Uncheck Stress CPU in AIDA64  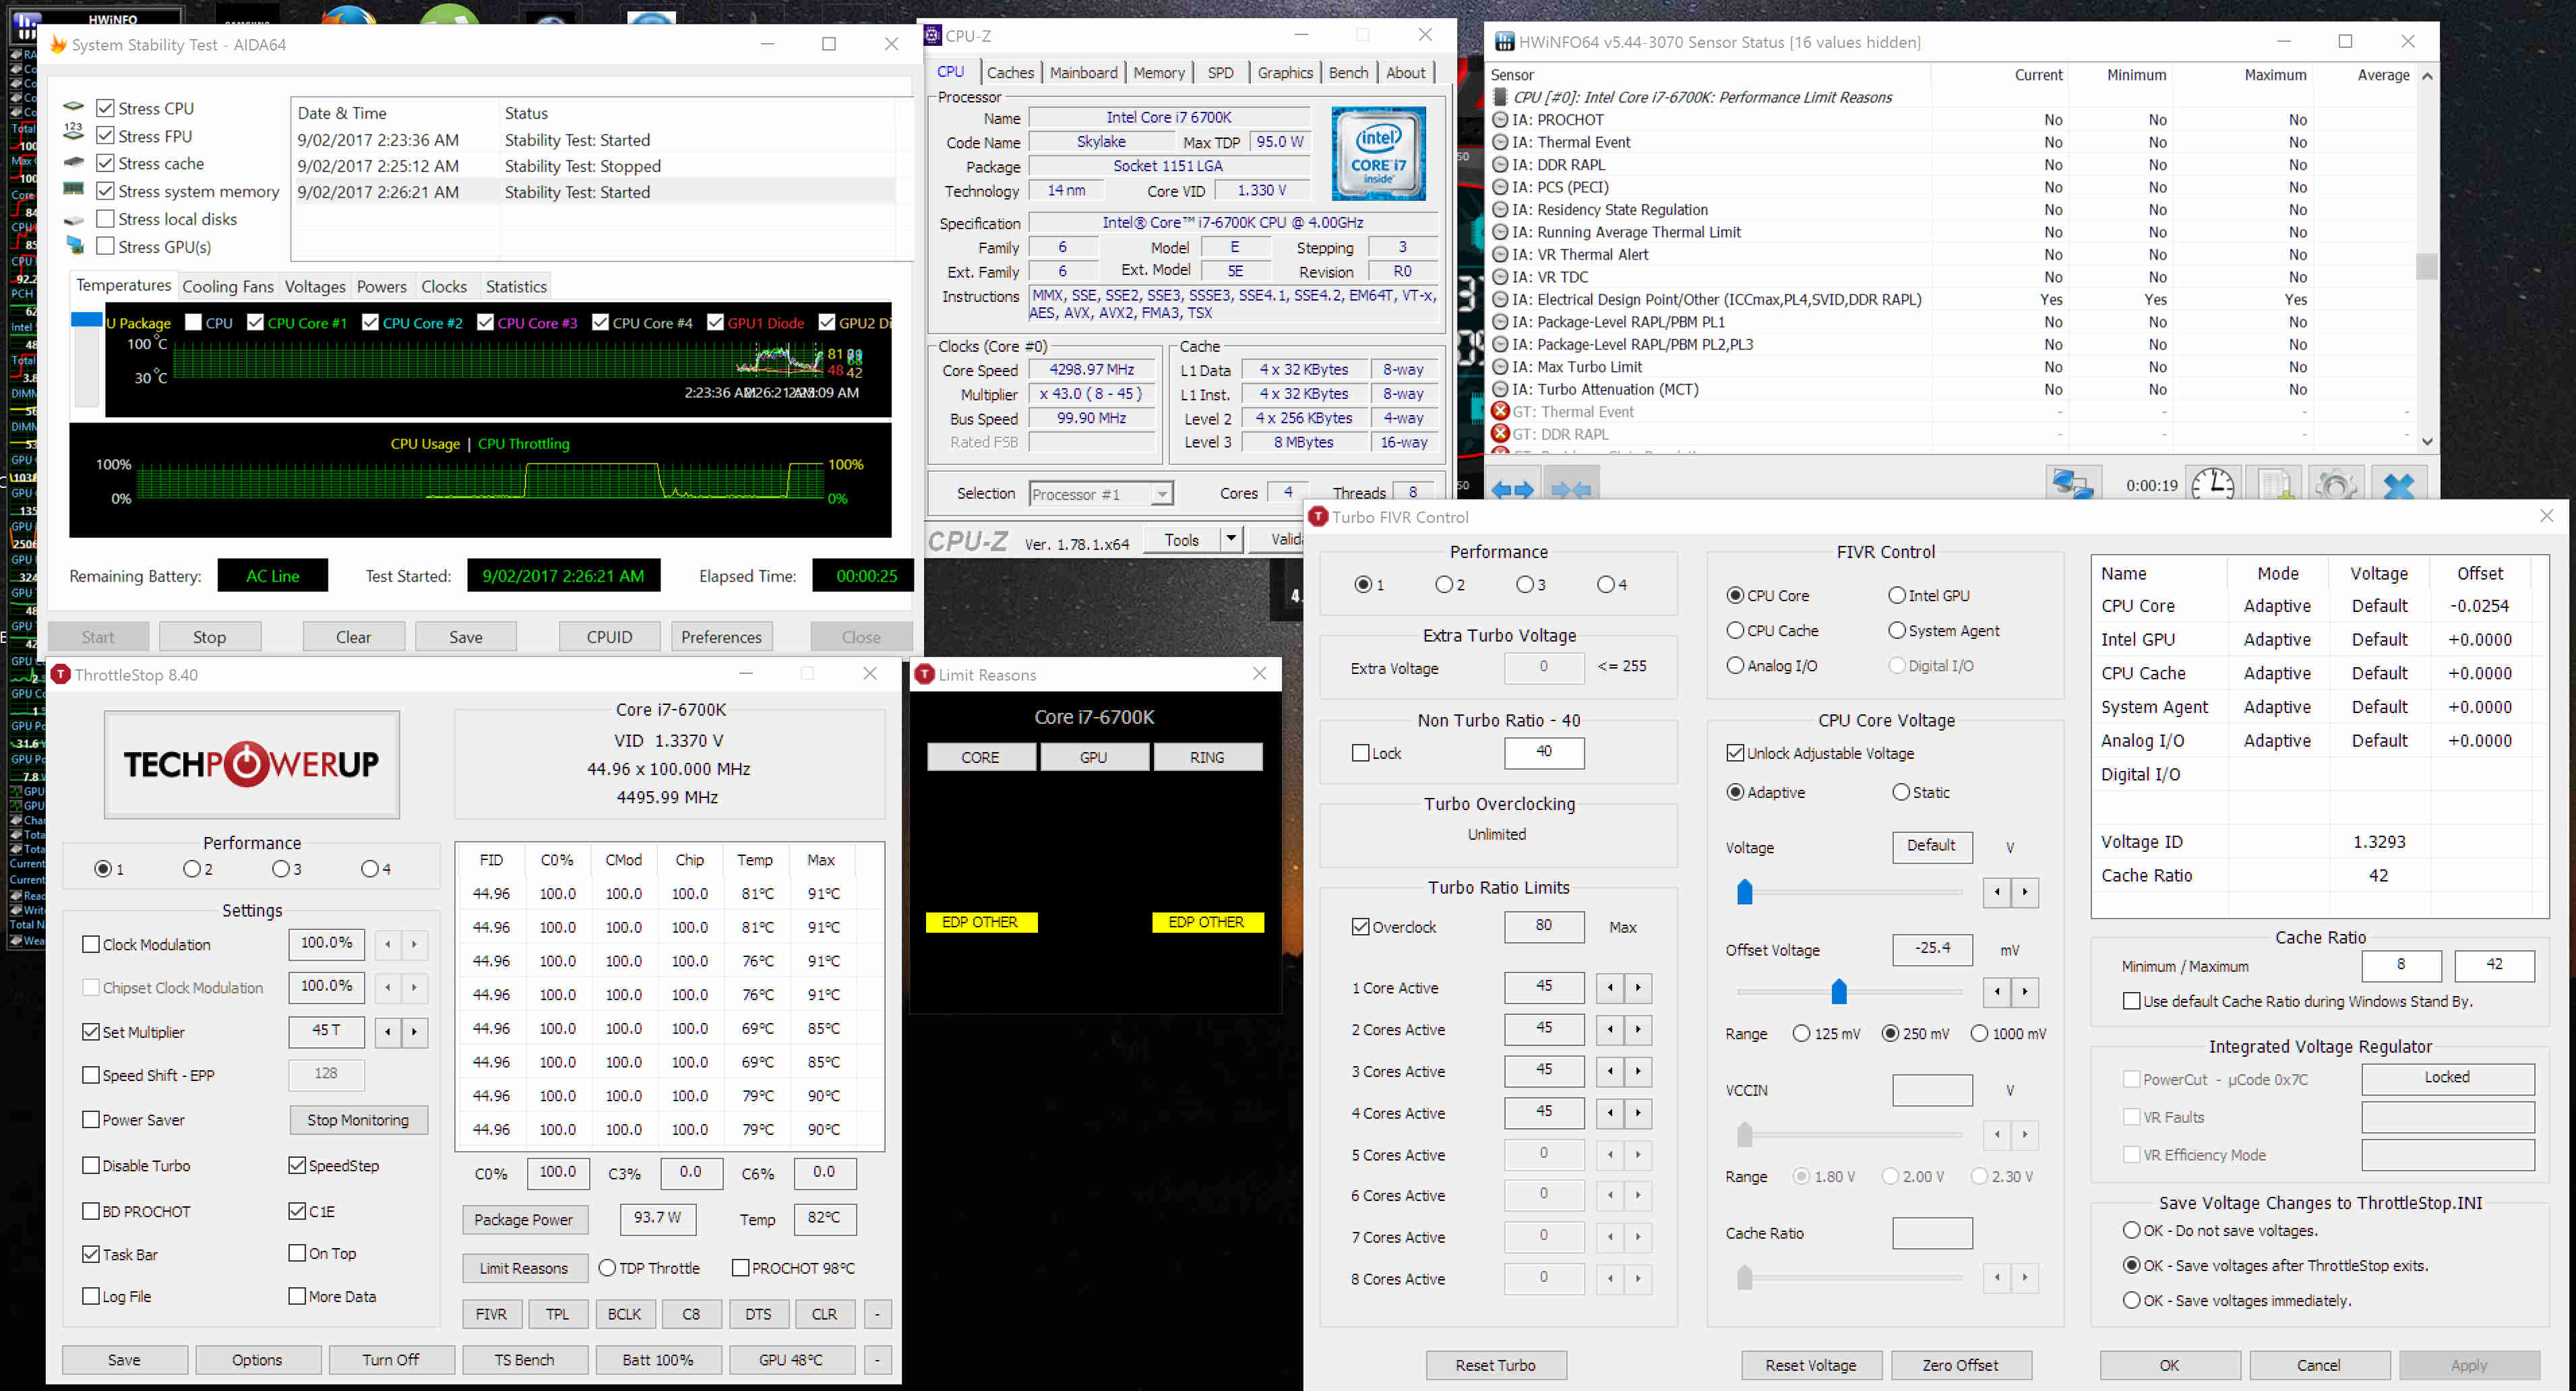(105, 108)
